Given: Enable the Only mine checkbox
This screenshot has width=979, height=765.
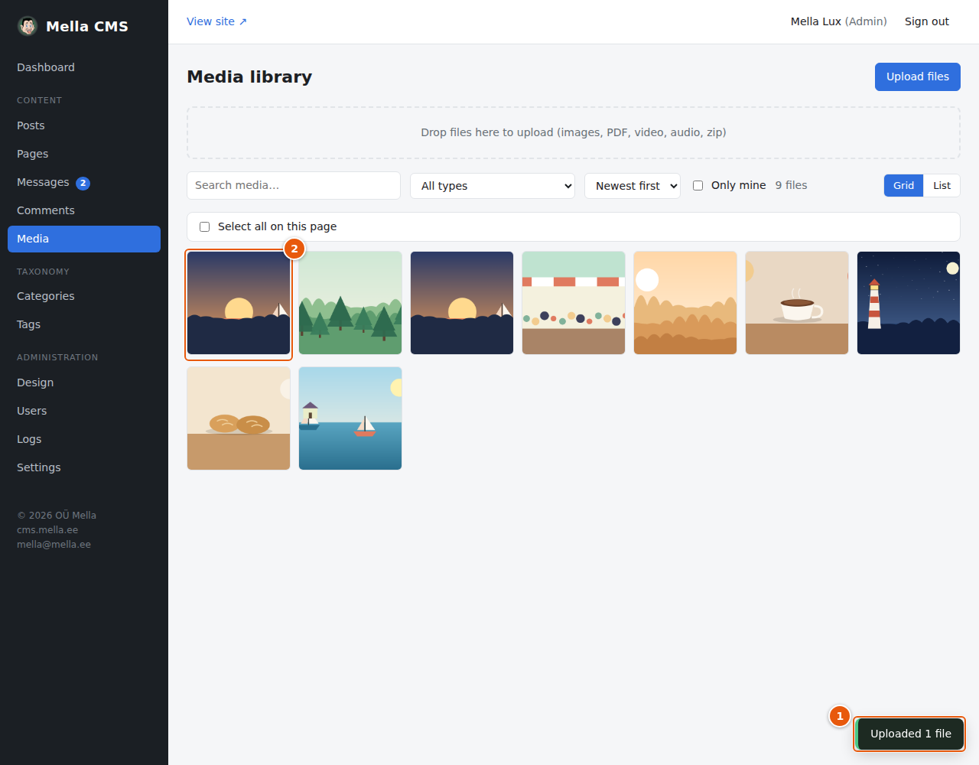Looking at the screenshot, I should 698,185.
